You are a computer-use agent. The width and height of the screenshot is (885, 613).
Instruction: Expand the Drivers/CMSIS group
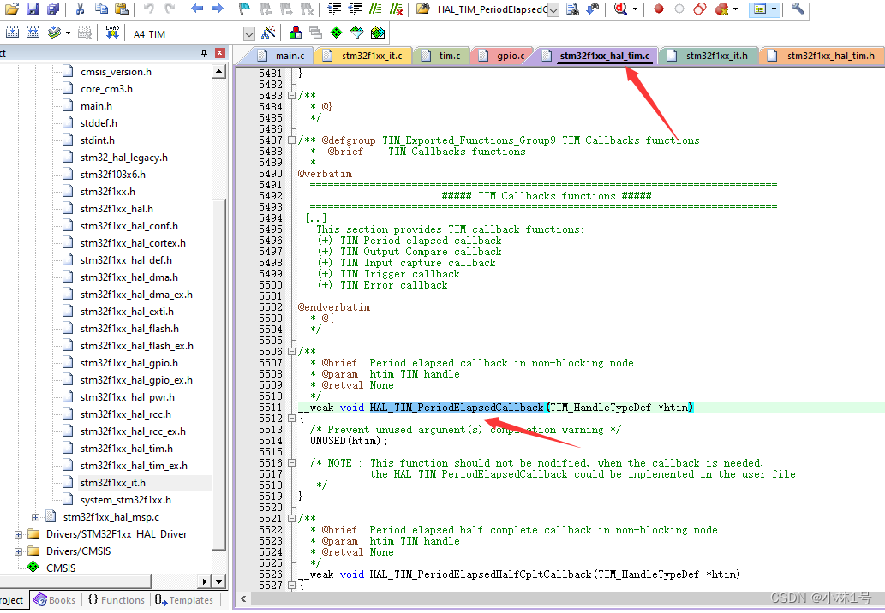pos(19,551)
